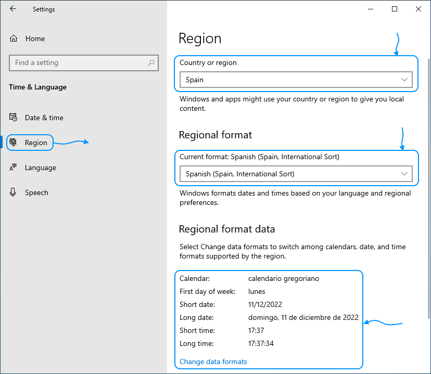Screen dimensions: 431x374
Task: Open Language settings
Action: click(x=41, y=167)
